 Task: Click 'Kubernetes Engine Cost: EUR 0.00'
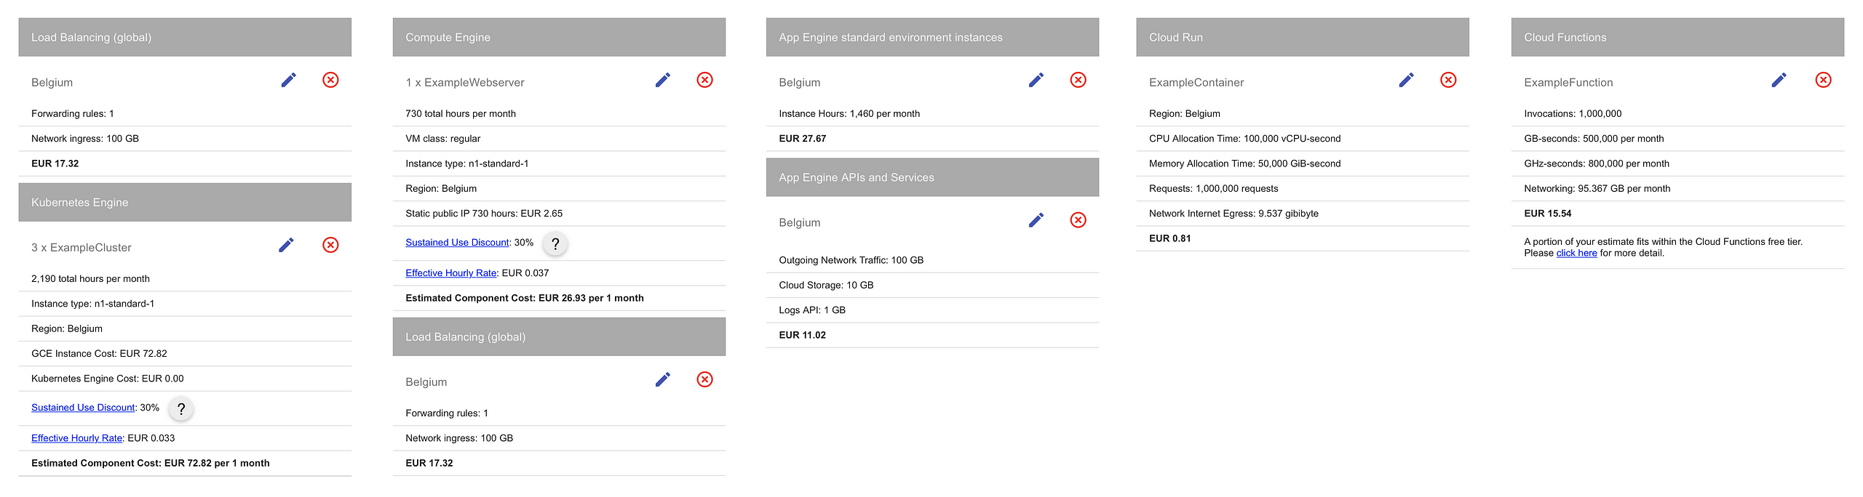coord(108,379)
